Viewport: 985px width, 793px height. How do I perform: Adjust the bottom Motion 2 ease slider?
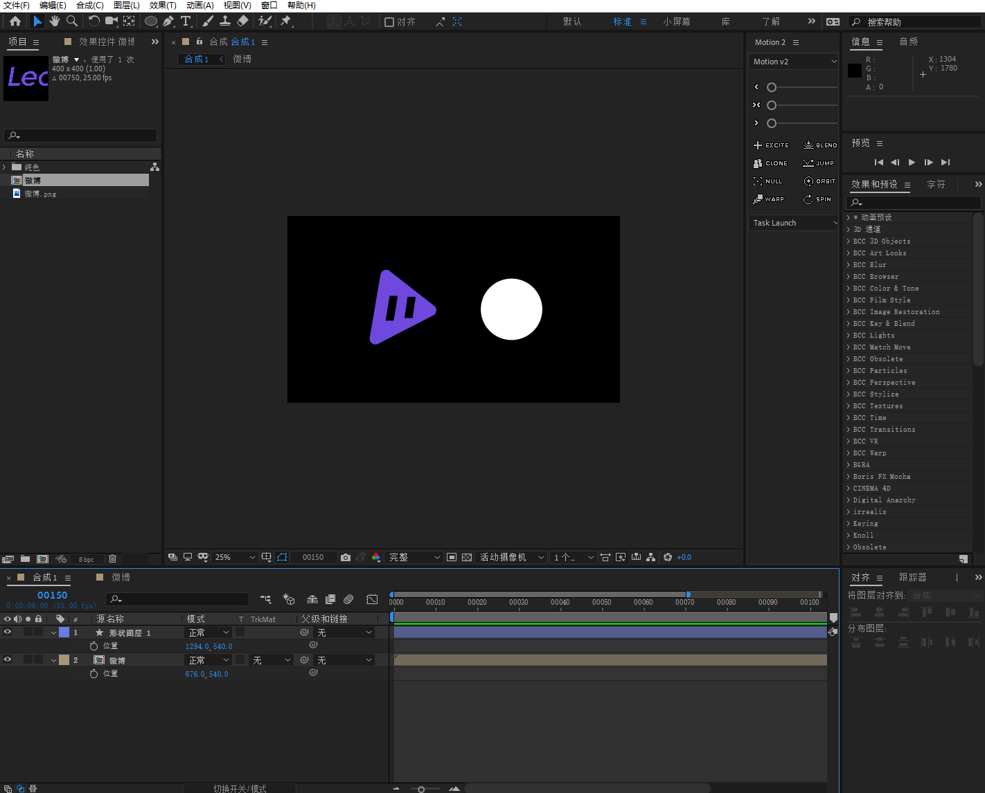coord(772,123)
